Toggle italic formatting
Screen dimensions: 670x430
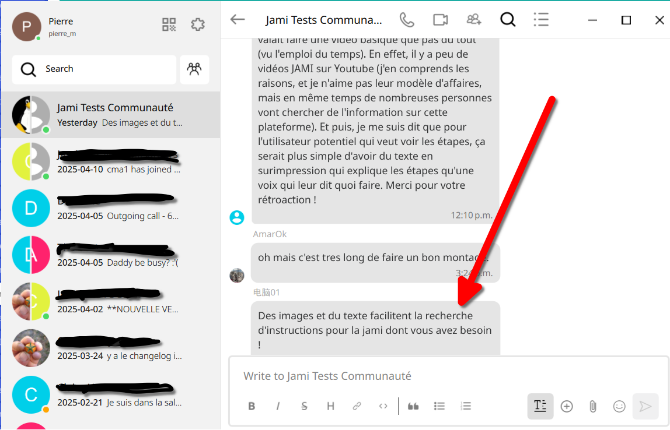tap(278, 406)
